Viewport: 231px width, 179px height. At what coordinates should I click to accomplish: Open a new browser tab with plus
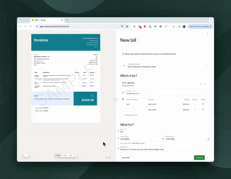(67, 20)
